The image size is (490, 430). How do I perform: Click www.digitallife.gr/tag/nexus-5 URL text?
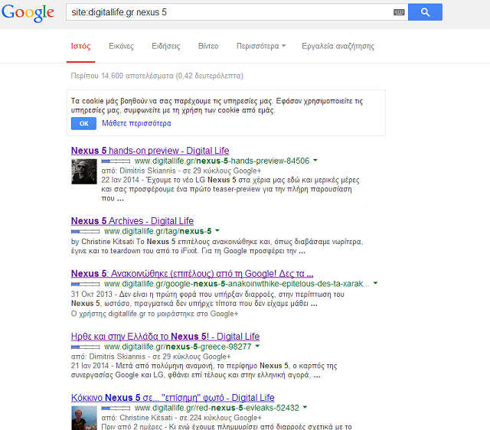click(158, 231)
